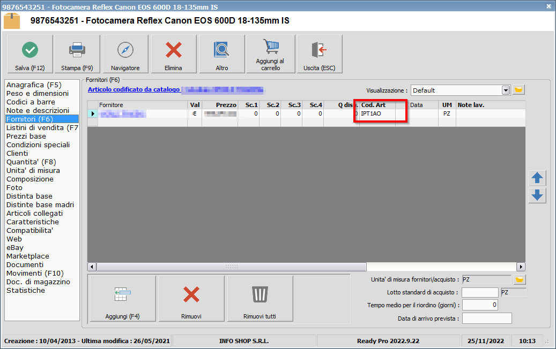The width and height of the screenshot is (556, 349).
Task: Click the Lotto standard di acquisto field
Action: 480,292
